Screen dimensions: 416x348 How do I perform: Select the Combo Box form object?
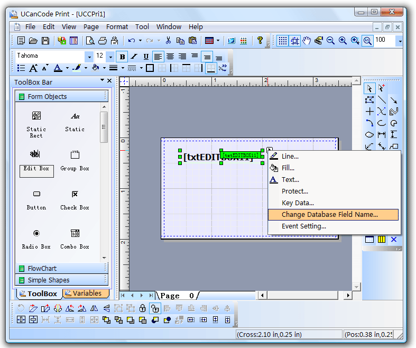[x=75, y=240]
